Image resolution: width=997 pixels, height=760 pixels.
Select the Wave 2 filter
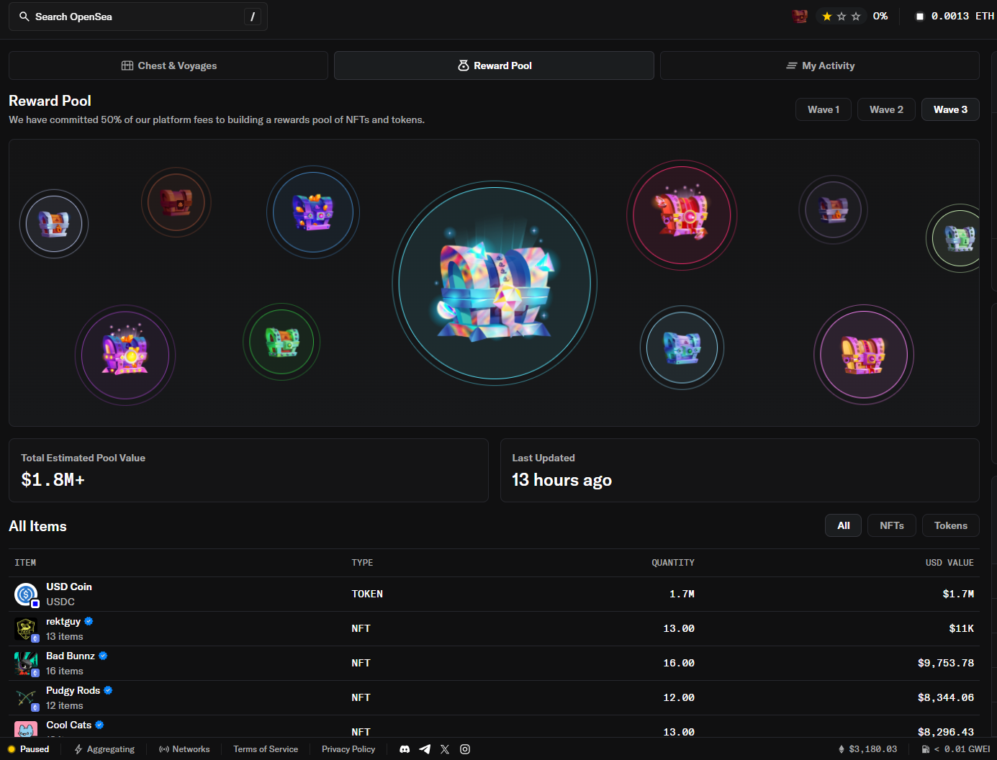coord(885,109)
